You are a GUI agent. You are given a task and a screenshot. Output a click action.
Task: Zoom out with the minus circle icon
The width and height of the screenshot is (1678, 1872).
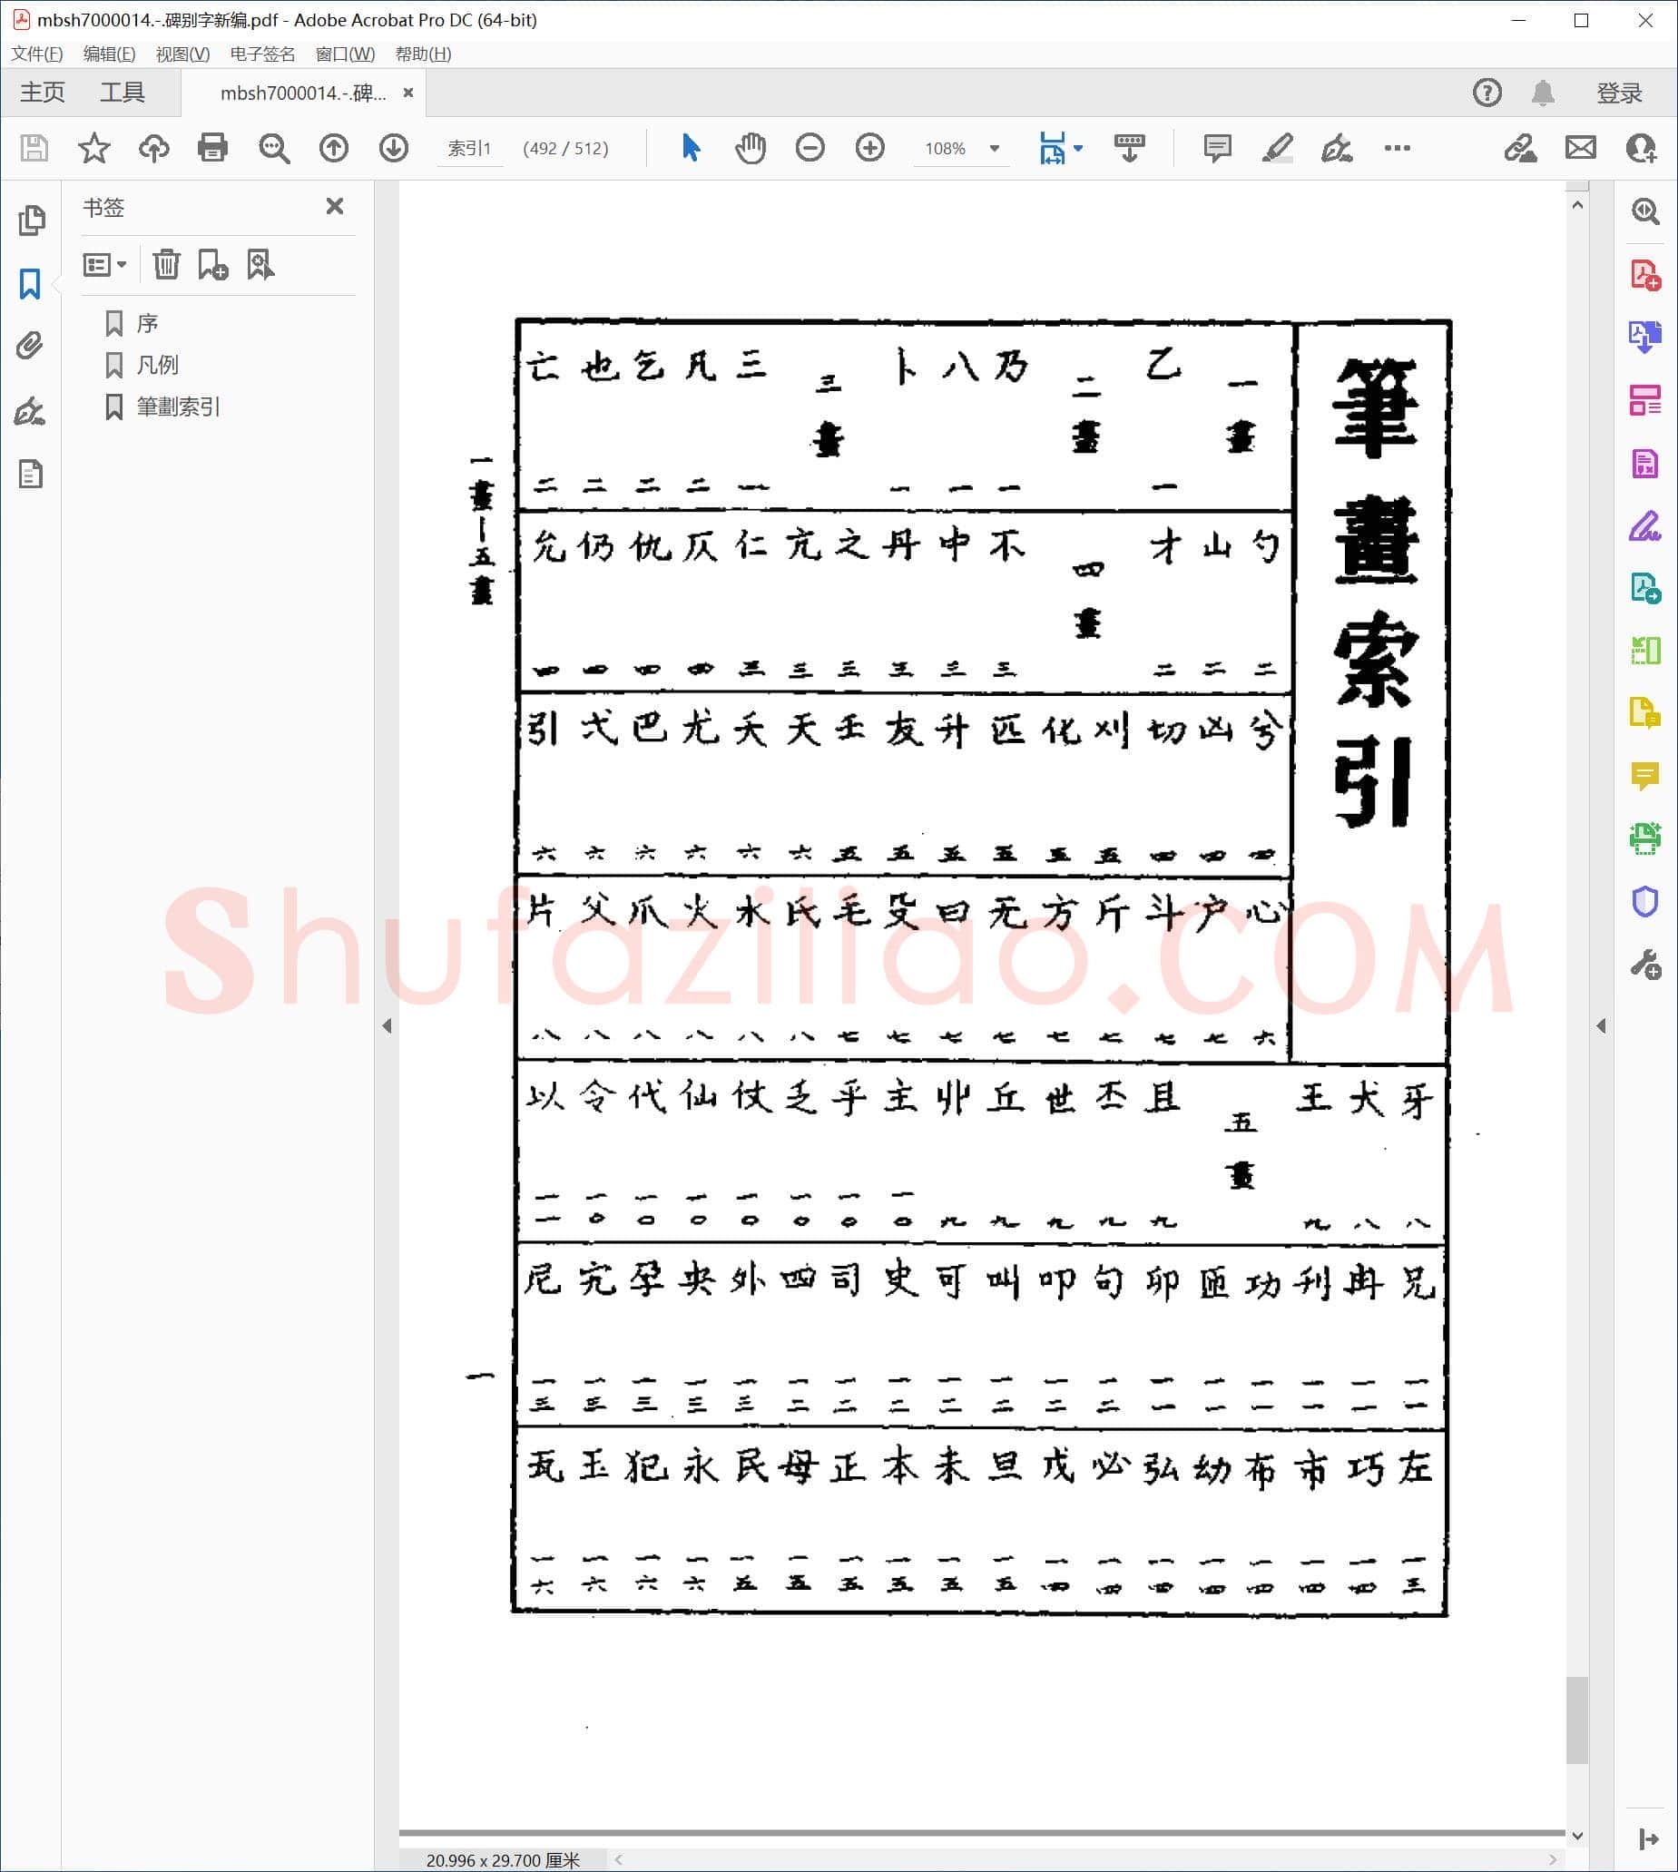810,148
